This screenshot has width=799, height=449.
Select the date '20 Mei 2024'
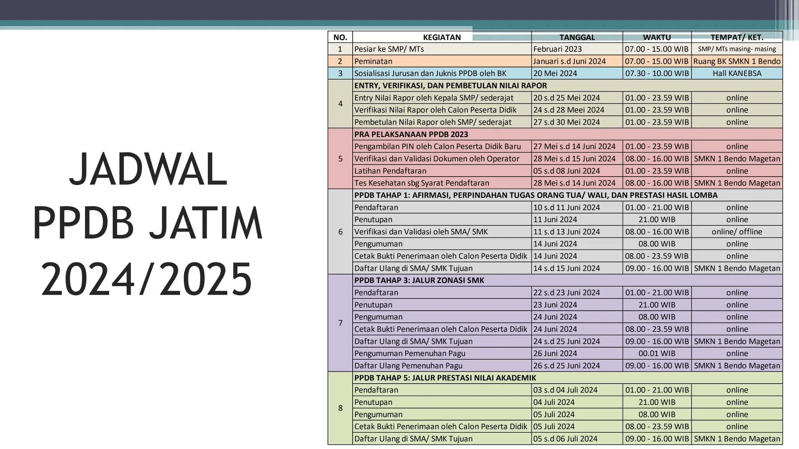pyautogui.click(x=577, y=73)
